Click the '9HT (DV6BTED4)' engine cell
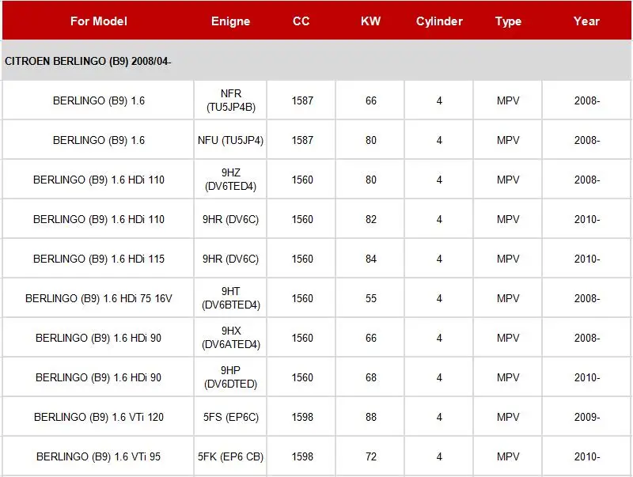 [x=230, y=297]
